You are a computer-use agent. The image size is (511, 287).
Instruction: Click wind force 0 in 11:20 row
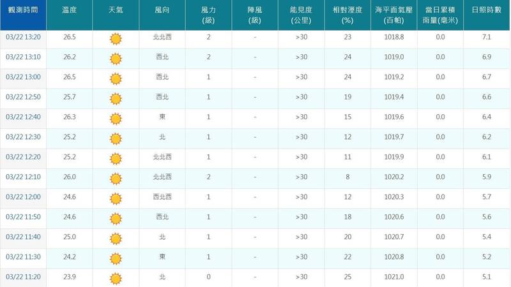point(209,277)
